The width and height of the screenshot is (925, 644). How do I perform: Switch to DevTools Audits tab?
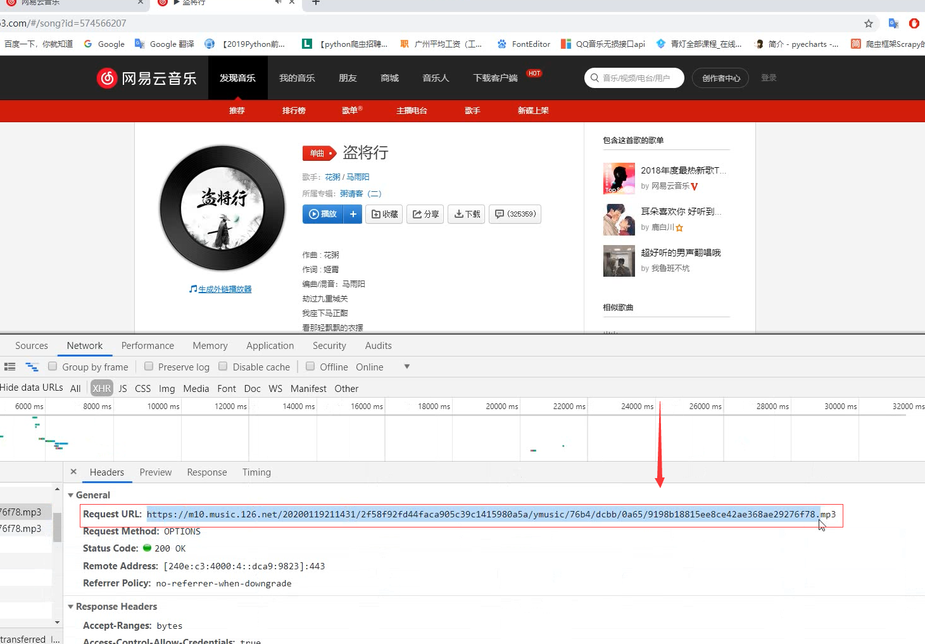pyautogui.click(x=378, y=346)
